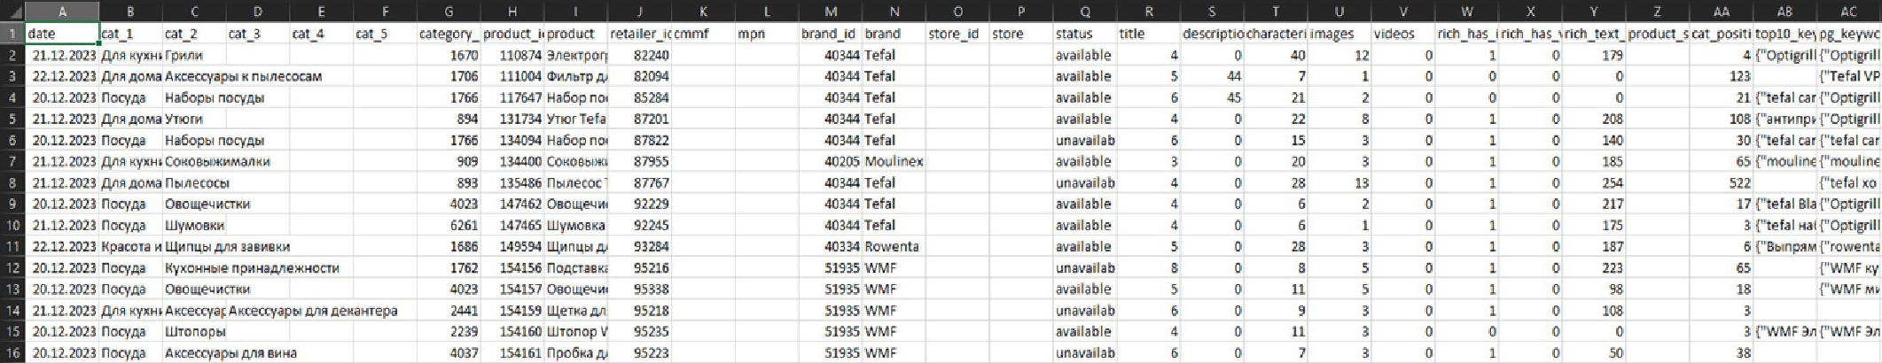Click the category id cell 6261

coord(449,225)
